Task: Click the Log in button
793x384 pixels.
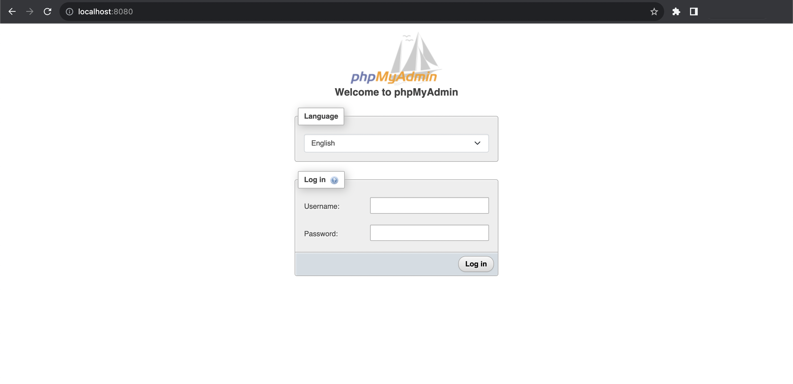Action: click(x=476, y=263)
